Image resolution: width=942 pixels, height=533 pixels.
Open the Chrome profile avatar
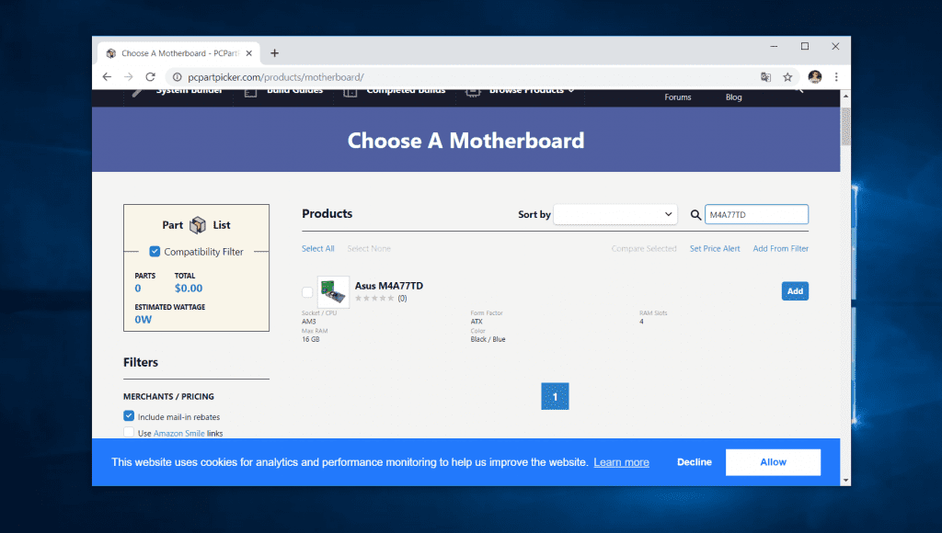(815, 77)
